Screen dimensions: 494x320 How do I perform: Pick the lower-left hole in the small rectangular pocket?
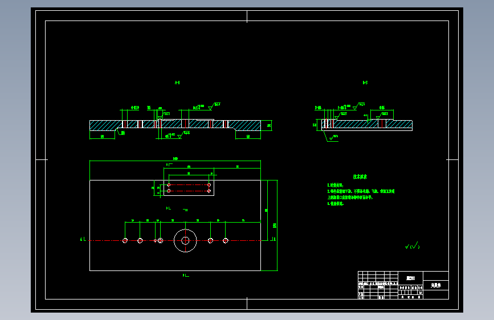(169, 191)
